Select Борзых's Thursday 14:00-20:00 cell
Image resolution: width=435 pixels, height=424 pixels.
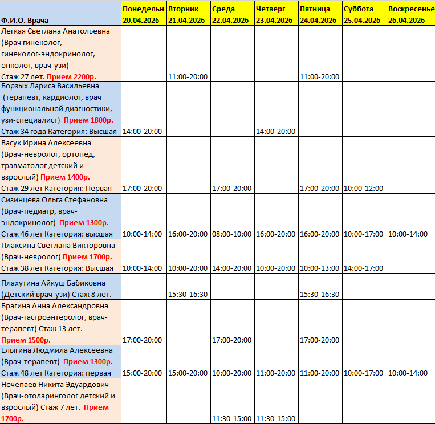tap(276, 132)
